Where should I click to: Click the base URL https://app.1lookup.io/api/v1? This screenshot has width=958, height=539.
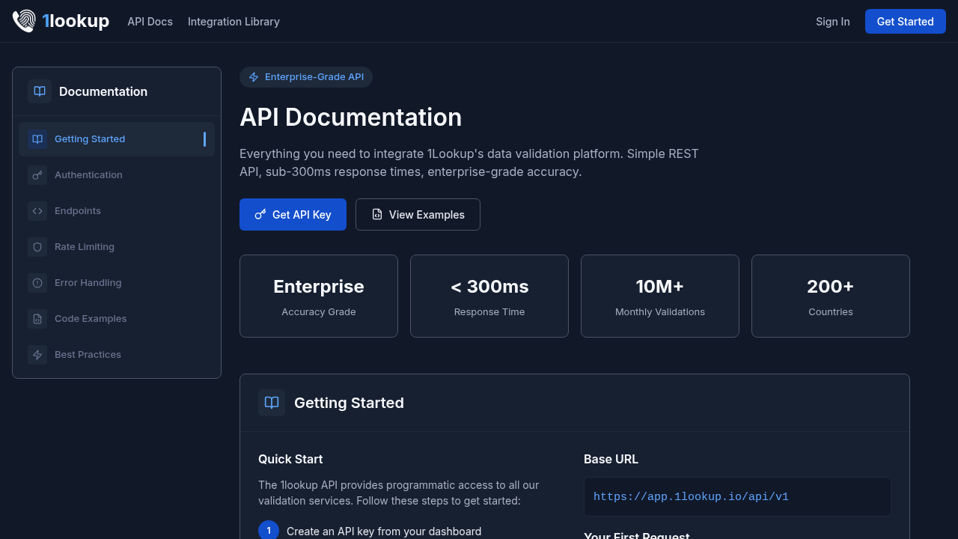(691, 497)
